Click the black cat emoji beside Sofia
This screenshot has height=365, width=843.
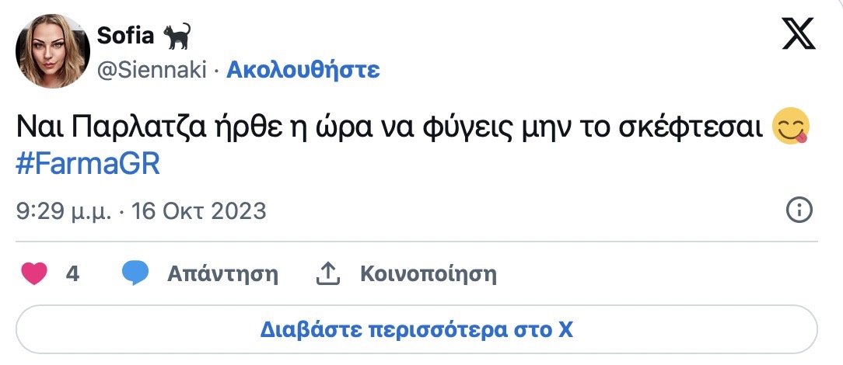point(177,35)
